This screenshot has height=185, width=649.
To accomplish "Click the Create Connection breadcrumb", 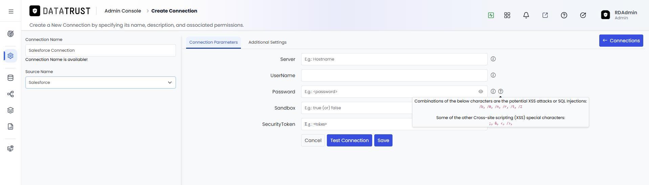I will tap(174, 11).
